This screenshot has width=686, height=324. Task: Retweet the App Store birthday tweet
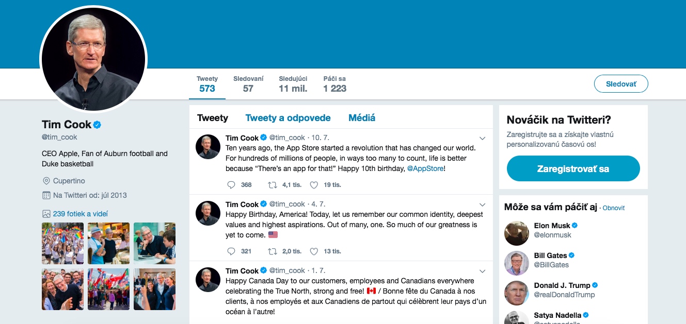pos(273,185)
